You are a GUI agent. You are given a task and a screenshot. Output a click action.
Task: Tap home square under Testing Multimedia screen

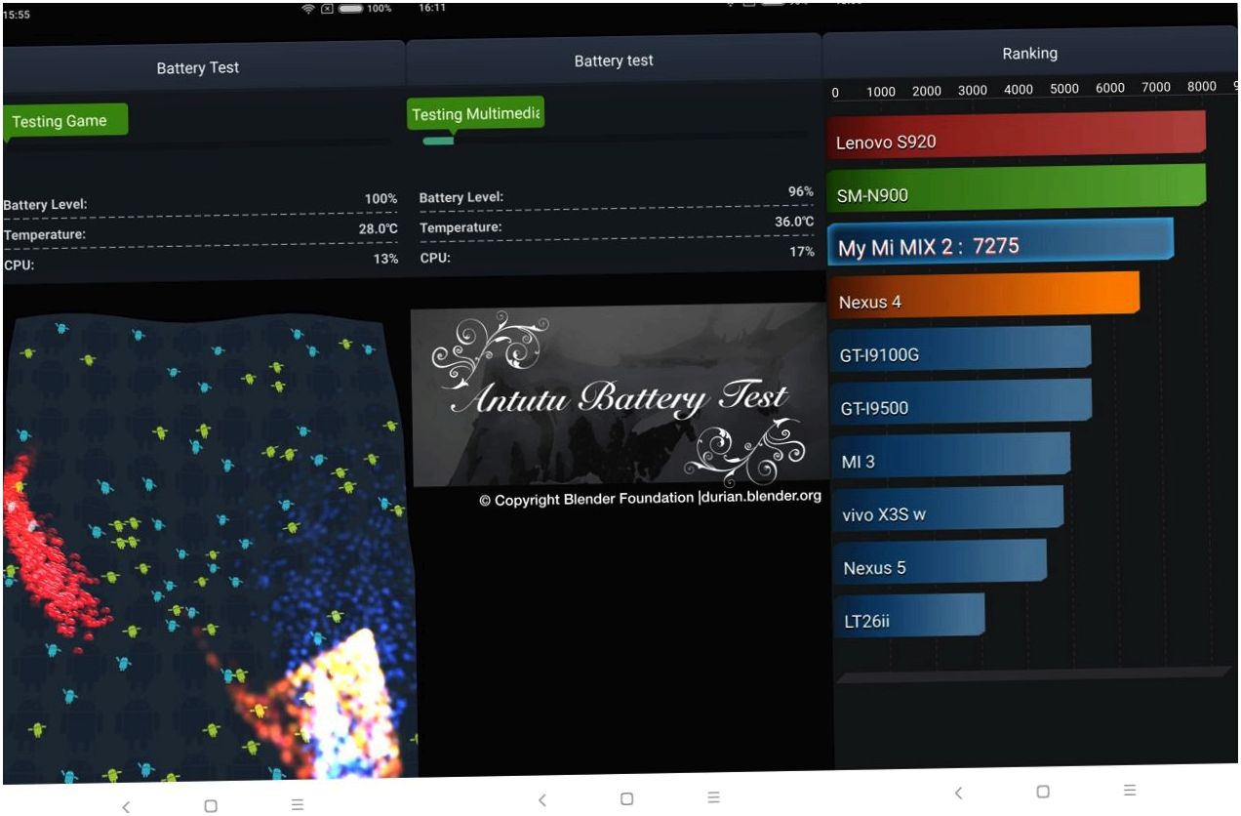click(x=627, y=798)
